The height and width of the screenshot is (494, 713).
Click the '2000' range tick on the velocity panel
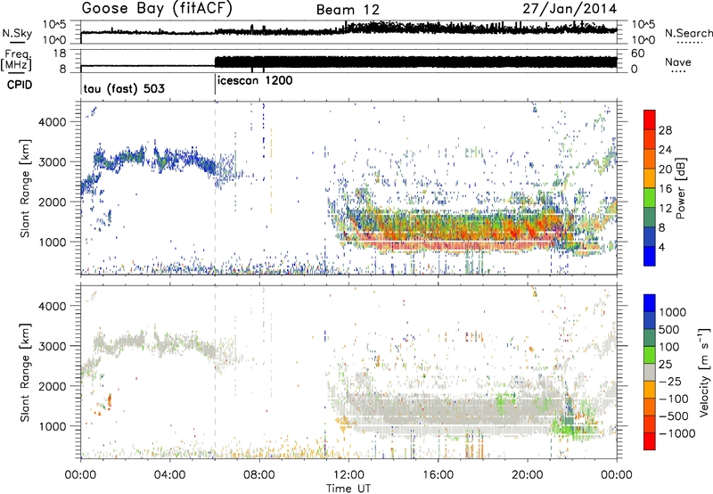[52, 386]
